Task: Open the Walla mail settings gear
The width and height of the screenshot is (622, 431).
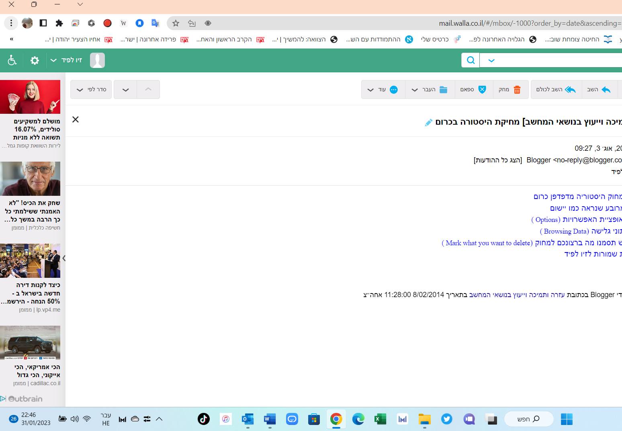Action: pos(35,60)
